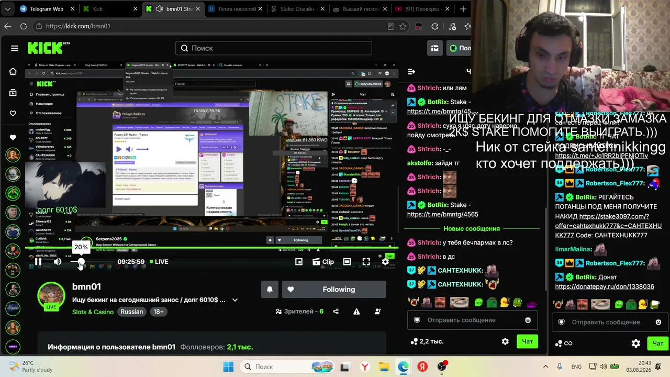Viewport: 670px width, 377px height.
Task: Click in the Kick search field
Action: click(274, 48)
